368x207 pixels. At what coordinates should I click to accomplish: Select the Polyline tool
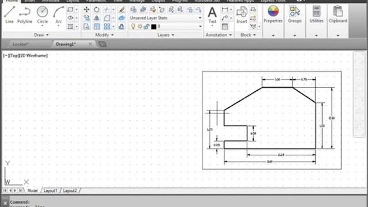pos(25,15)
